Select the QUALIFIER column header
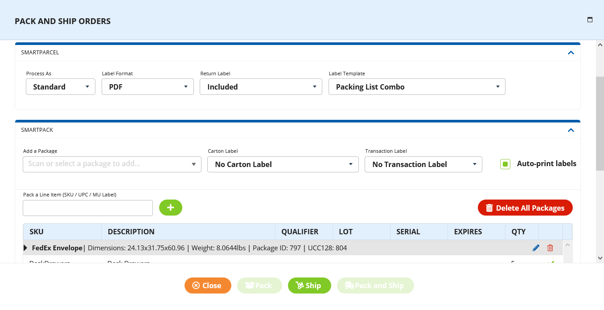The image size is (604, 310). tap(300, 232)
